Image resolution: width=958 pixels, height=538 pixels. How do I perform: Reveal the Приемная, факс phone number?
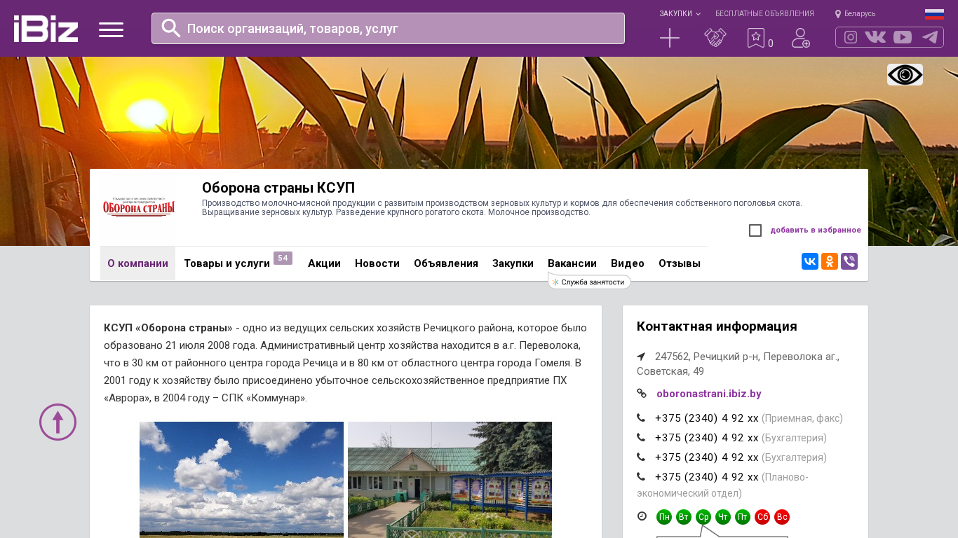point(707,418)
